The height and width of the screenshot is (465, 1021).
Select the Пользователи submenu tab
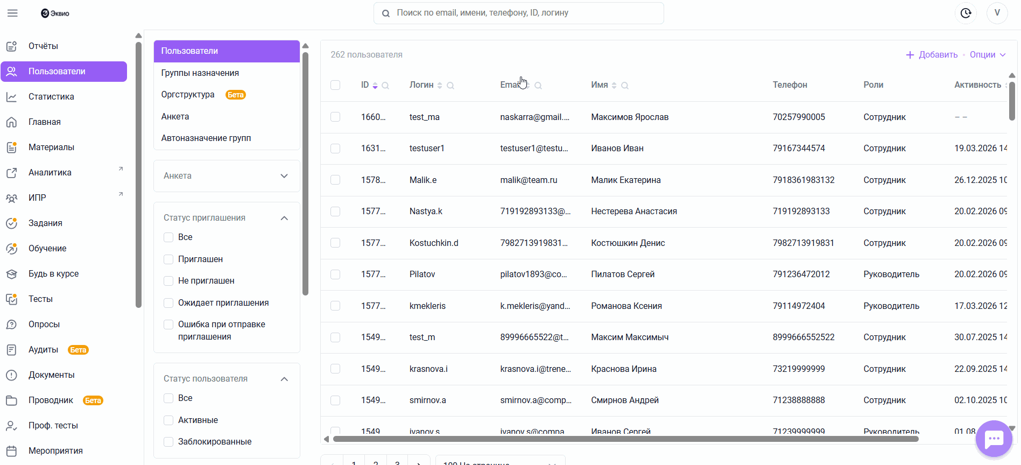227,51
